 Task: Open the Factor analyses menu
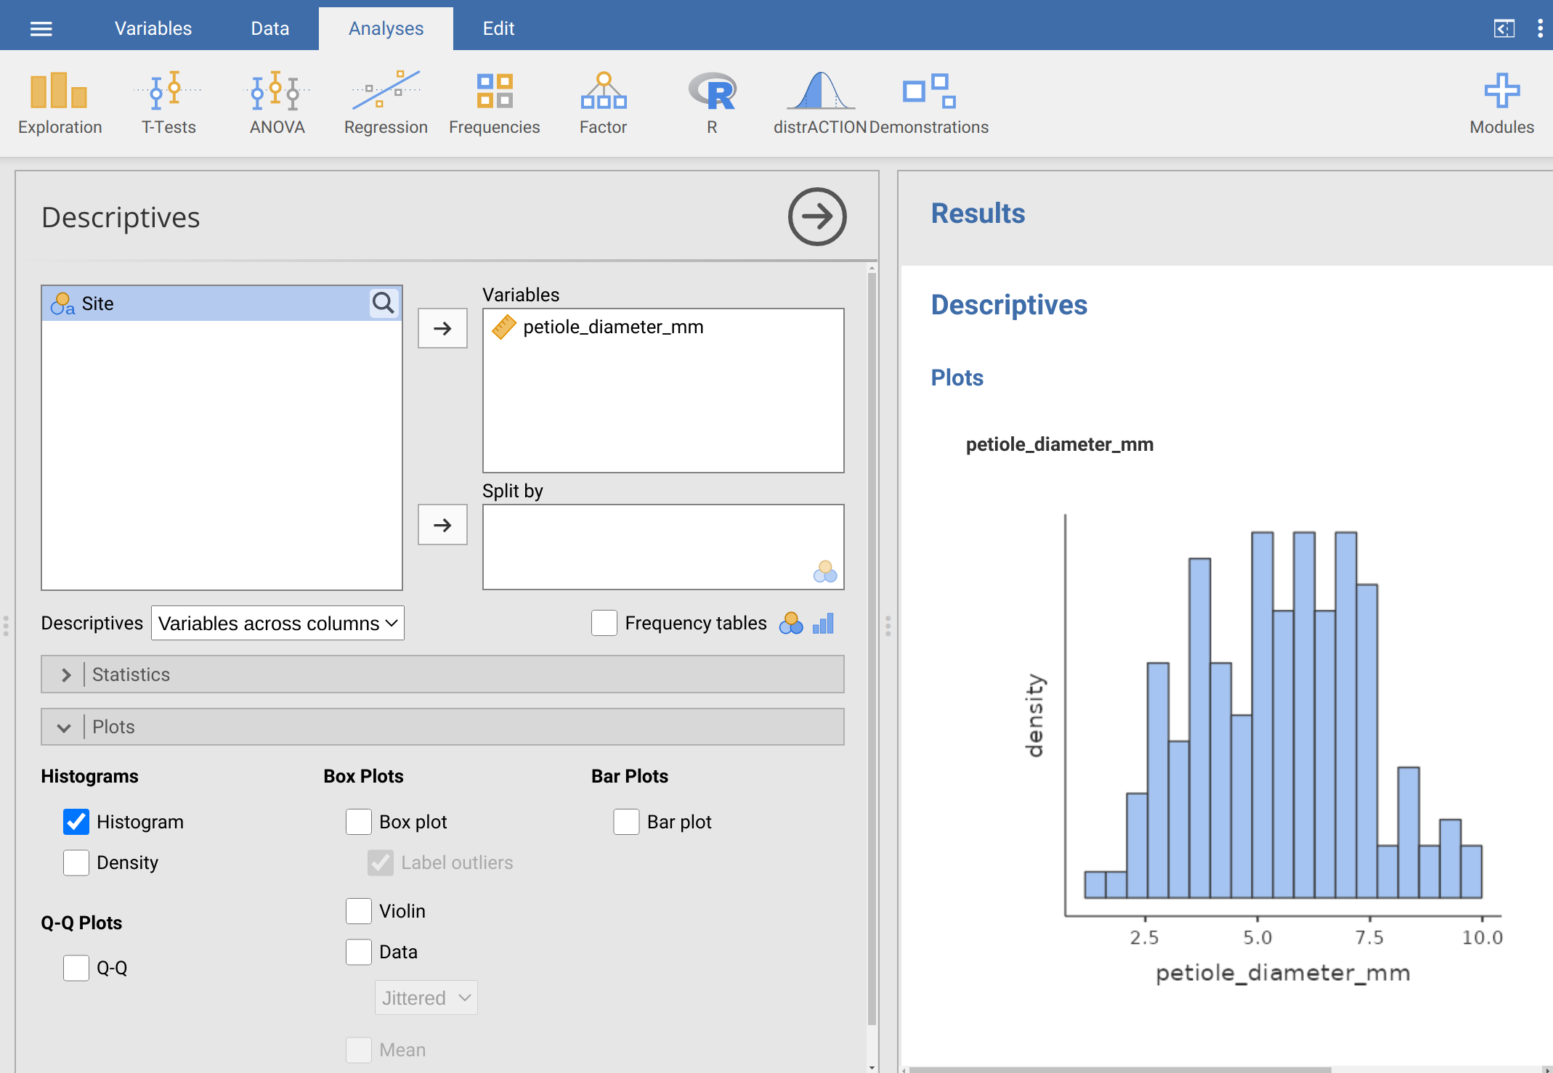(603, 102)
